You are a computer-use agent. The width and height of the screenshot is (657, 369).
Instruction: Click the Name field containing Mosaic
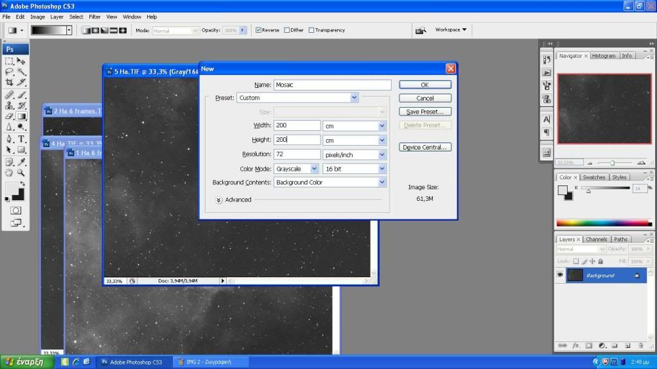click(x=332, y=85)
